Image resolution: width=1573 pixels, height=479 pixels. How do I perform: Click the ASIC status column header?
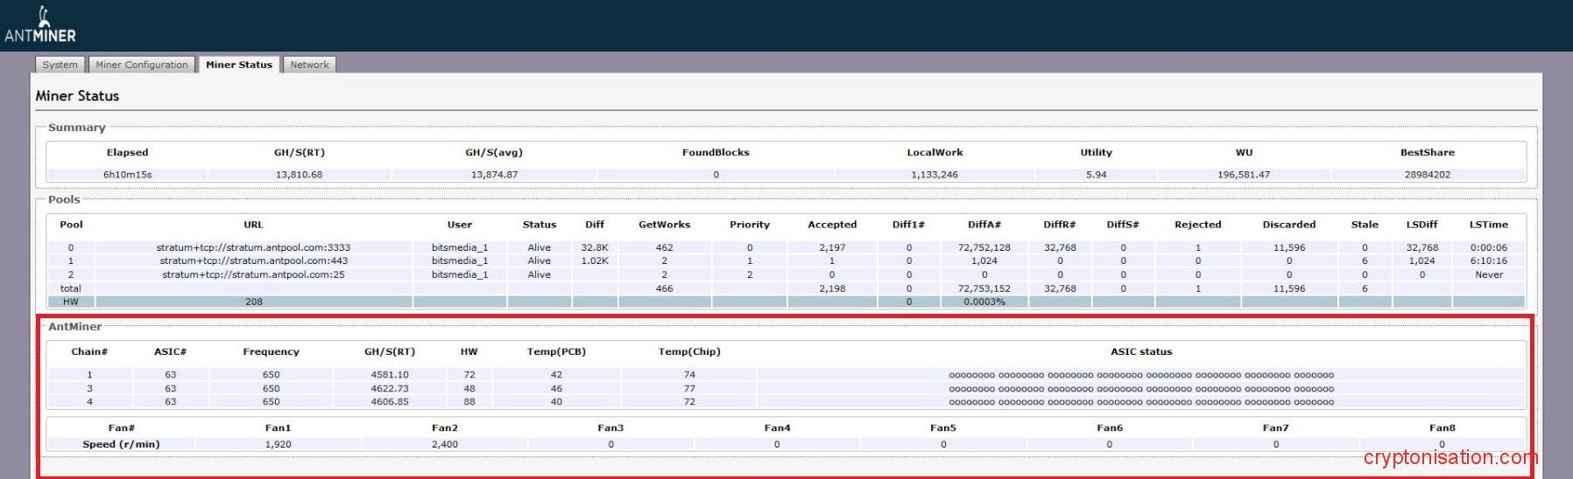(x=1140, y=351)
